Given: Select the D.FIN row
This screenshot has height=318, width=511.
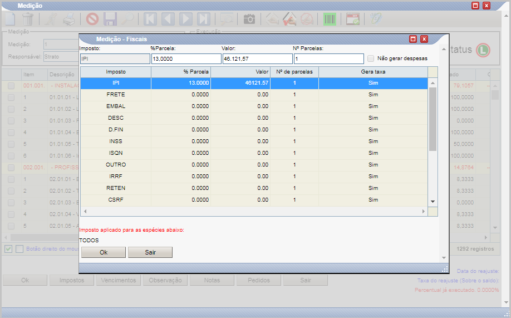Looking at the screenshot, I should tap(254, 130).
